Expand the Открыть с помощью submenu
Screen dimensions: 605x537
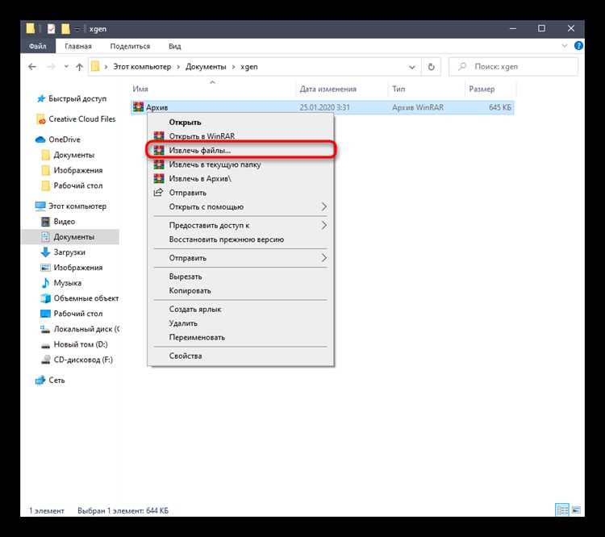pos(324,206)
